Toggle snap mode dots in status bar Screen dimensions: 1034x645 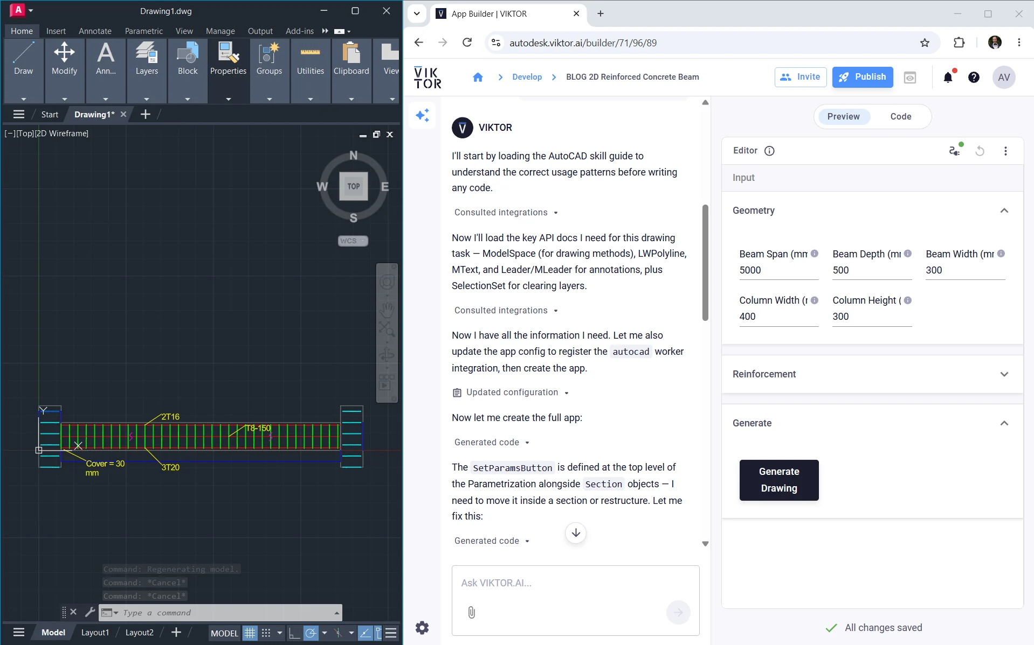point(266,633)
